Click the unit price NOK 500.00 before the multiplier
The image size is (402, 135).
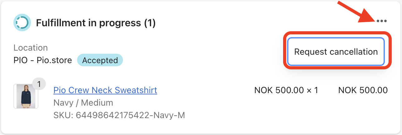pos(279,90)
